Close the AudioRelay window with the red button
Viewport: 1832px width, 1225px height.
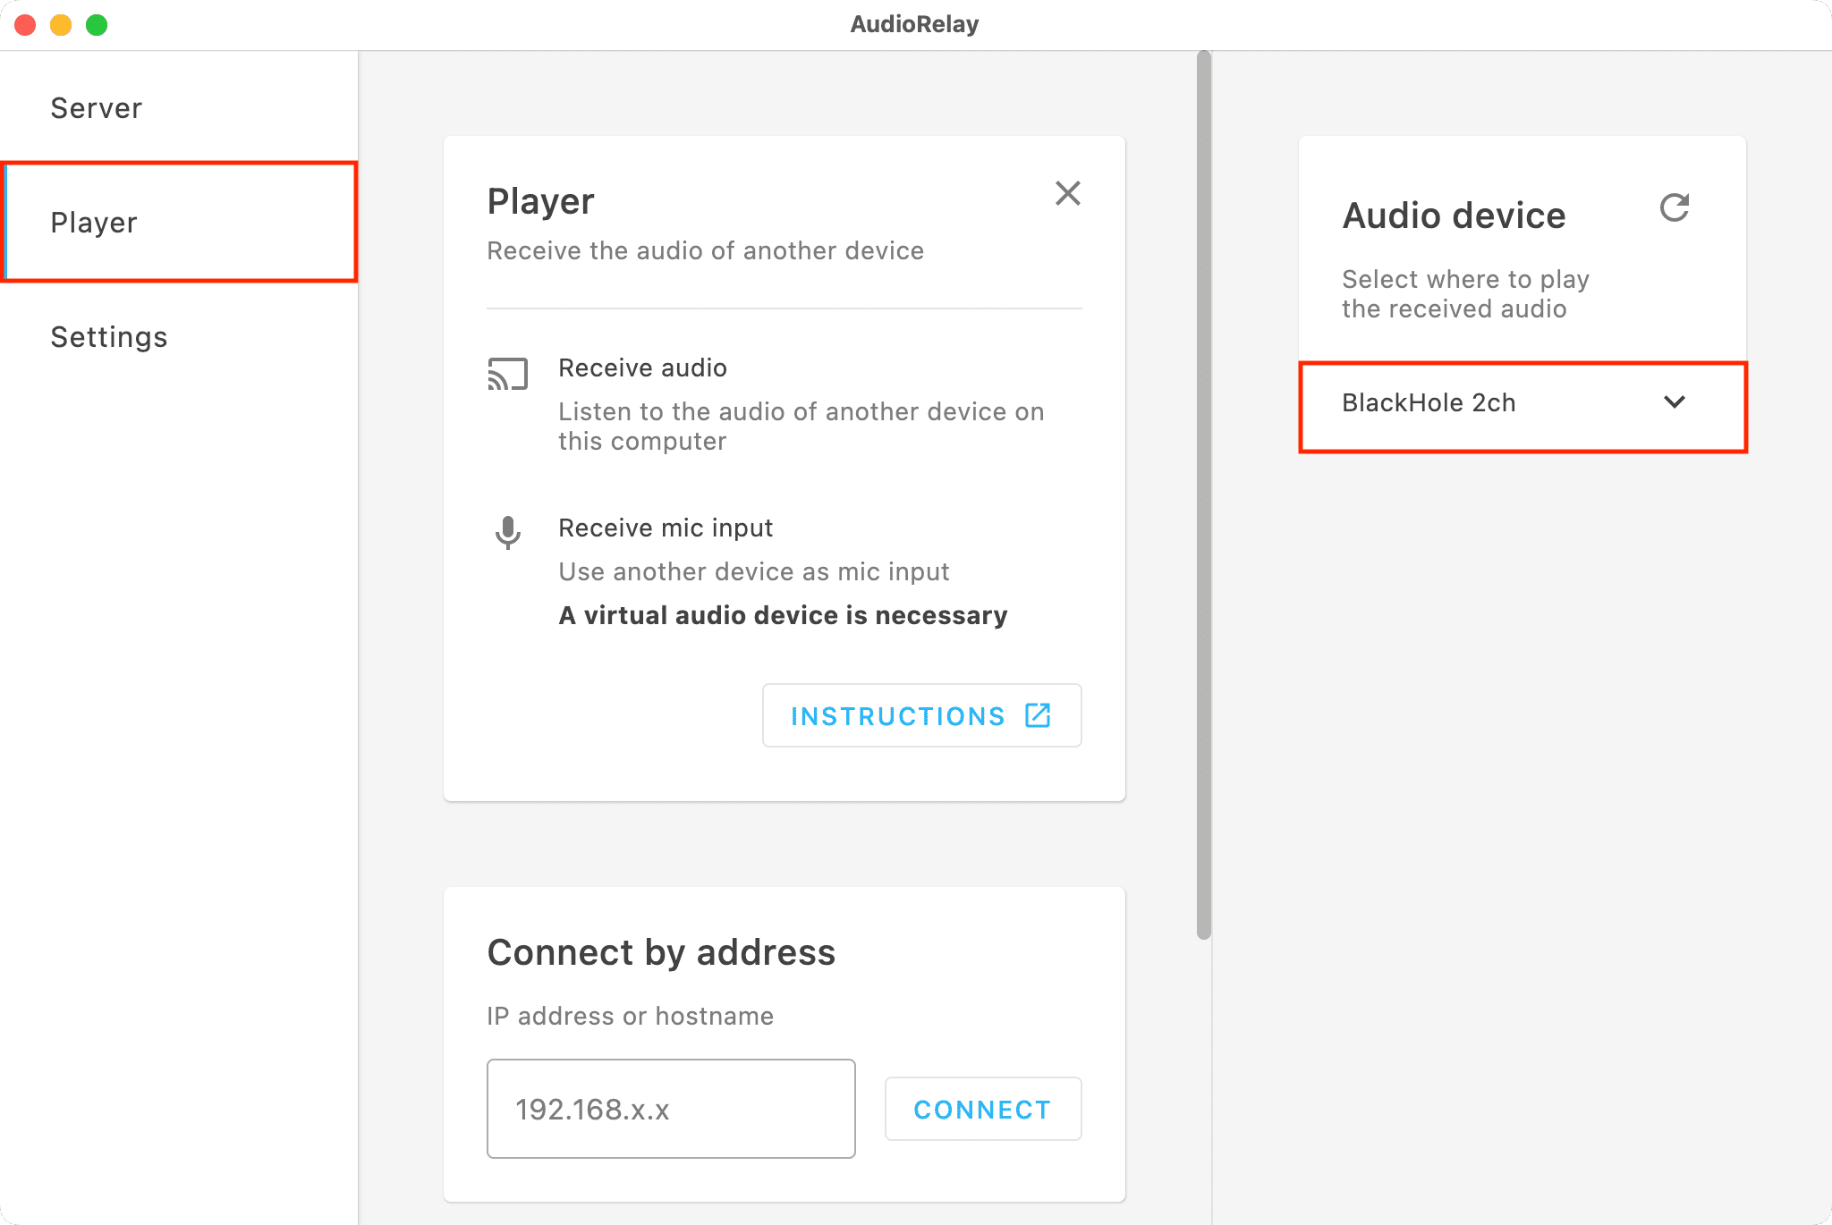[x=26, y=25]
